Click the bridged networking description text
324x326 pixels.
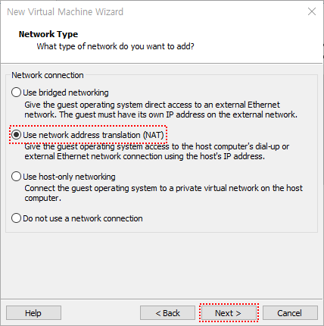coord(161,110)
